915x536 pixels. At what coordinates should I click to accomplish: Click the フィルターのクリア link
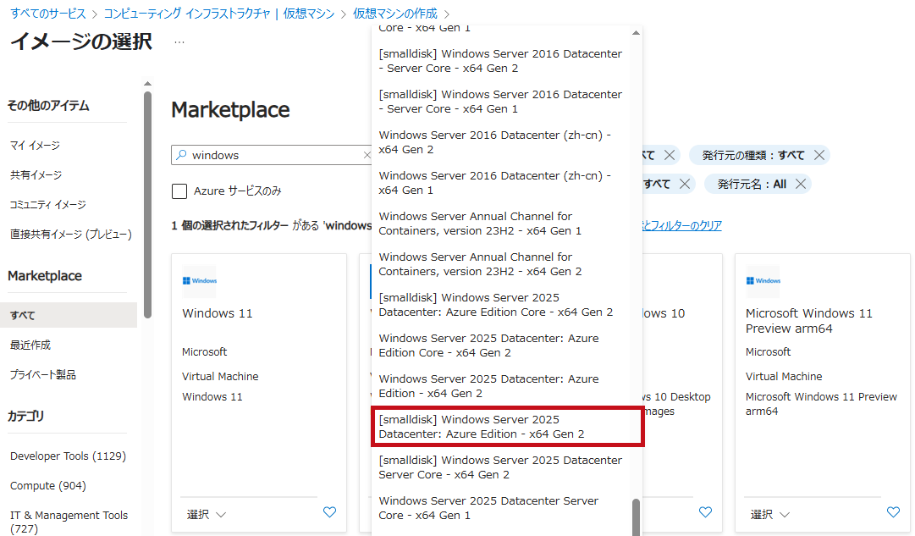[x=681, y=225]
